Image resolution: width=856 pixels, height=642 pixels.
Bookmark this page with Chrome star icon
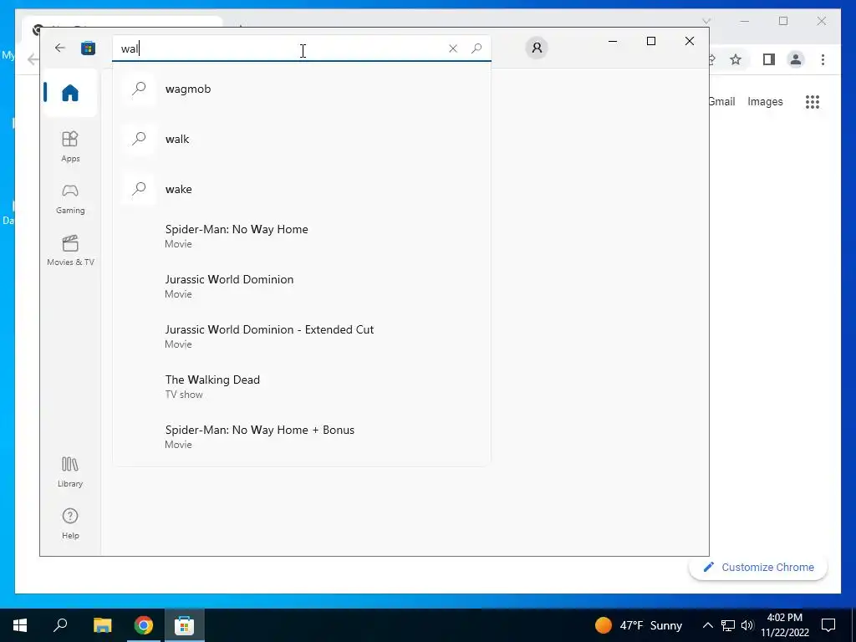pos(736,59)
